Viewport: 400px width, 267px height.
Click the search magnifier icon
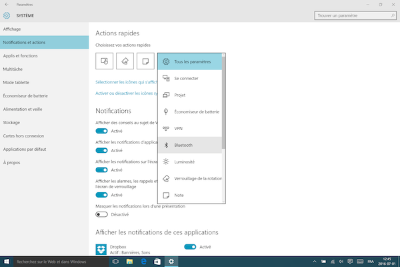click(x=393, y=15)
